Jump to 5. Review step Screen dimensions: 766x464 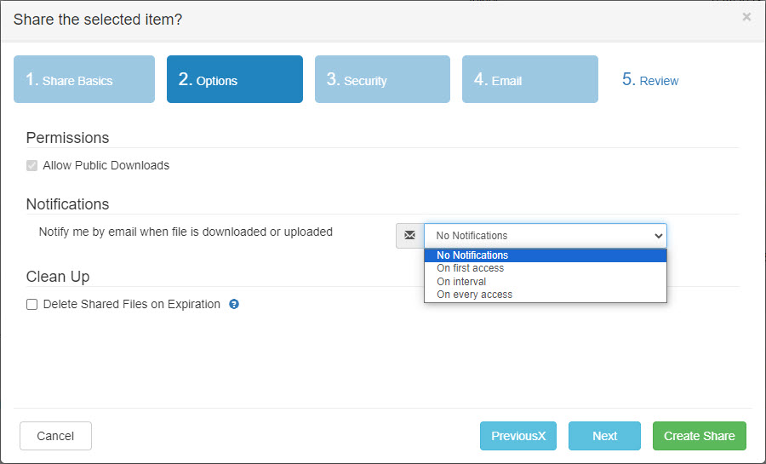[x=649, y=80]
